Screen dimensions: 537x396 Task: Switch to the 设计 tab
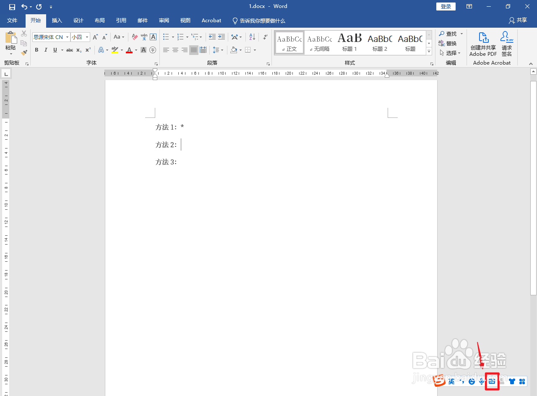click(x=78, y=20)
